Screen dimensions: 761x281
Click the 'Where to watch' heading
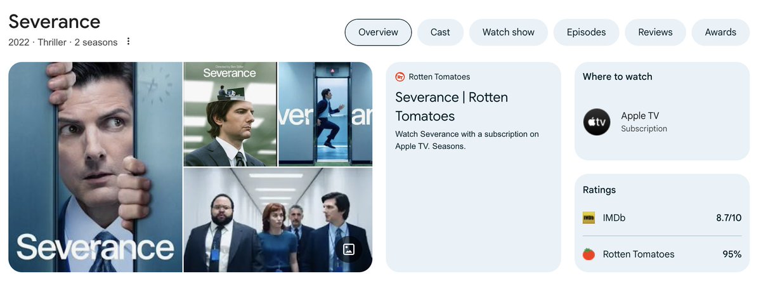(x=618, y=76)
